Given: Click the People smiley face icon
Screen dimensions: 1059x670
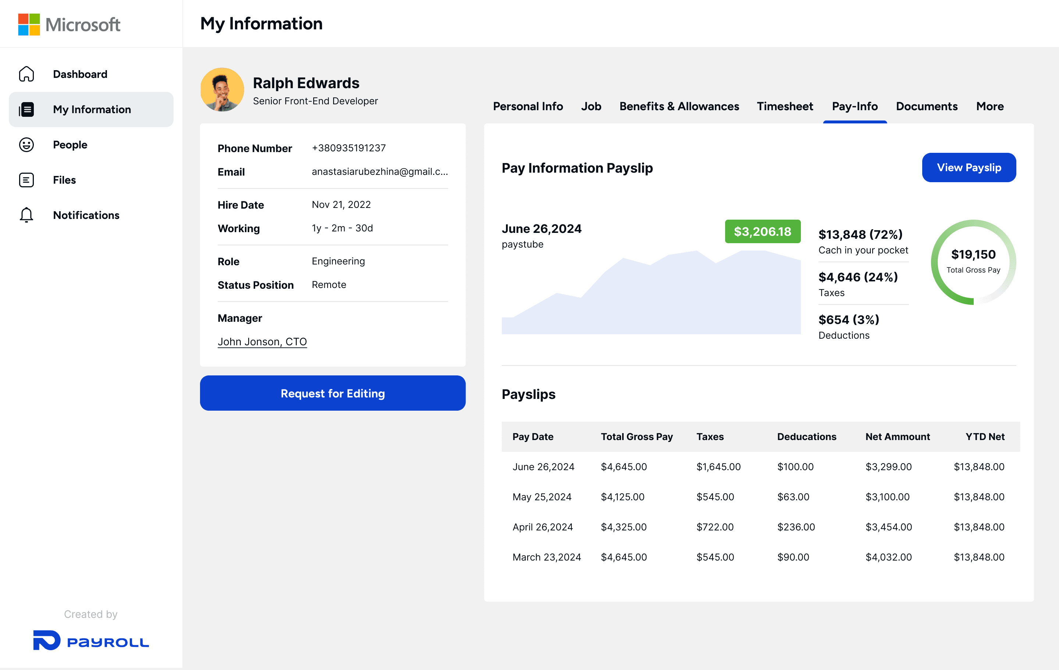Looking at the screenshot, I should [26, 145].
